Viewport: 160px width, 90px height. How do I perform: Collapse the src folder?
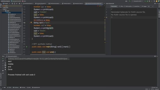tap(2, 9)
